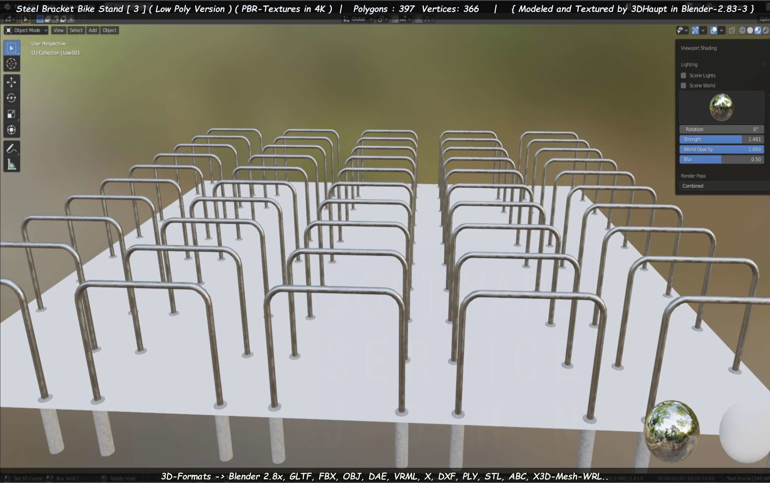Toggle Proportional Editing icon
770x483 pixels.
[418, 19]
